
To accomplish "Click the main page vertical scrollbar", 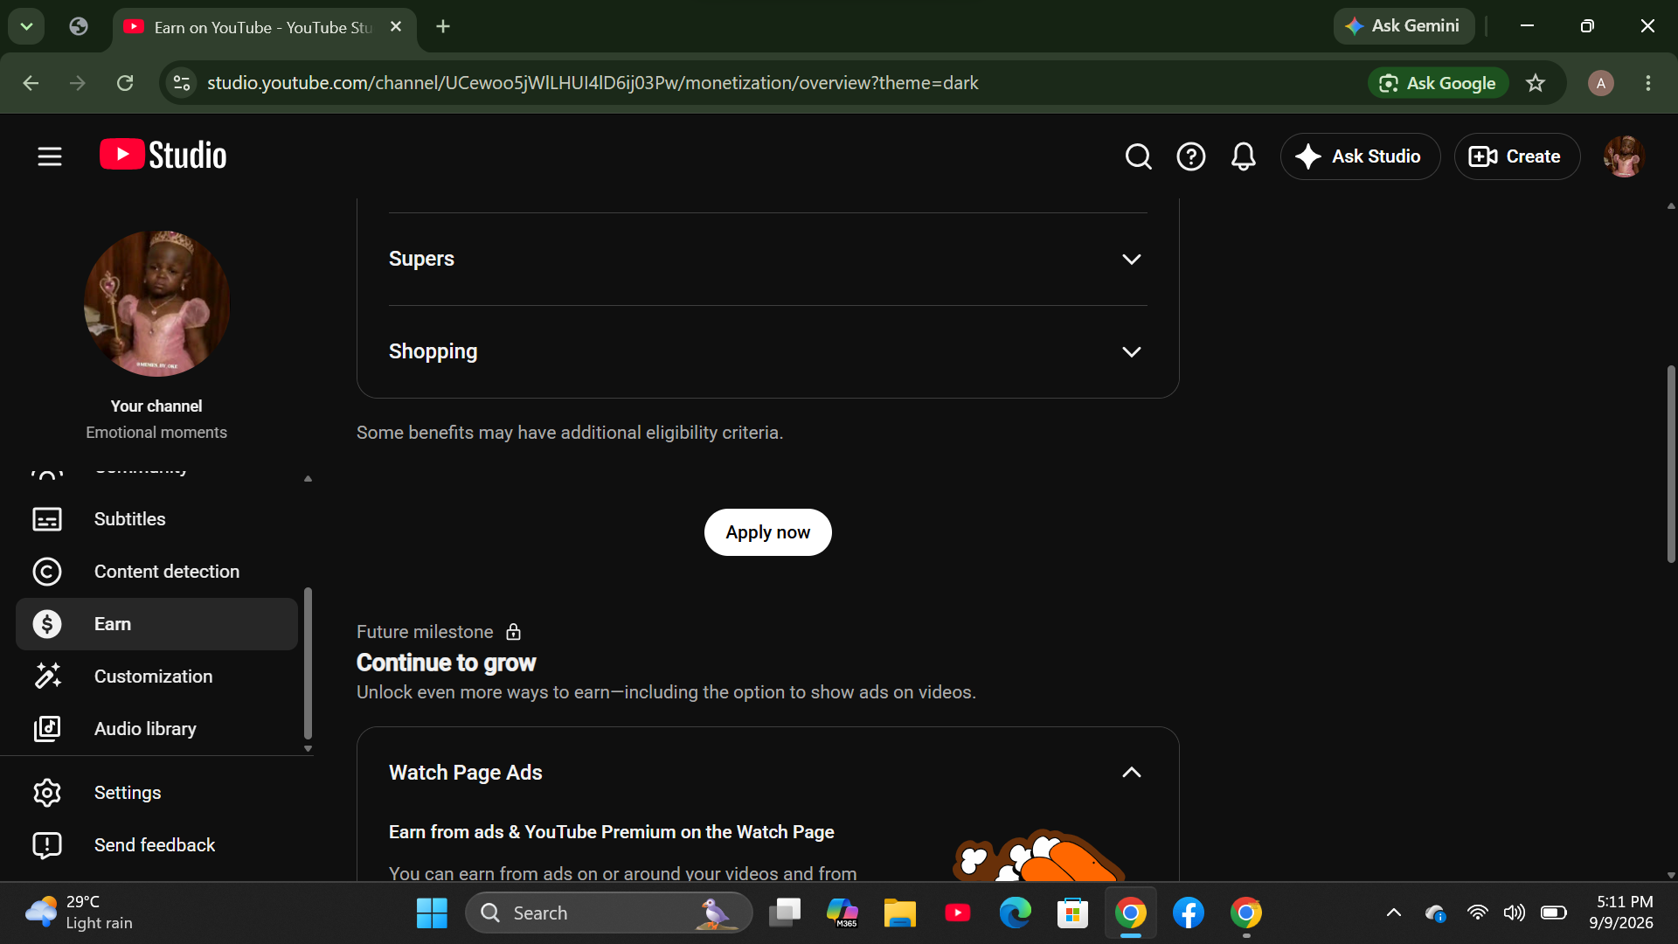I will click(1670, 463).
